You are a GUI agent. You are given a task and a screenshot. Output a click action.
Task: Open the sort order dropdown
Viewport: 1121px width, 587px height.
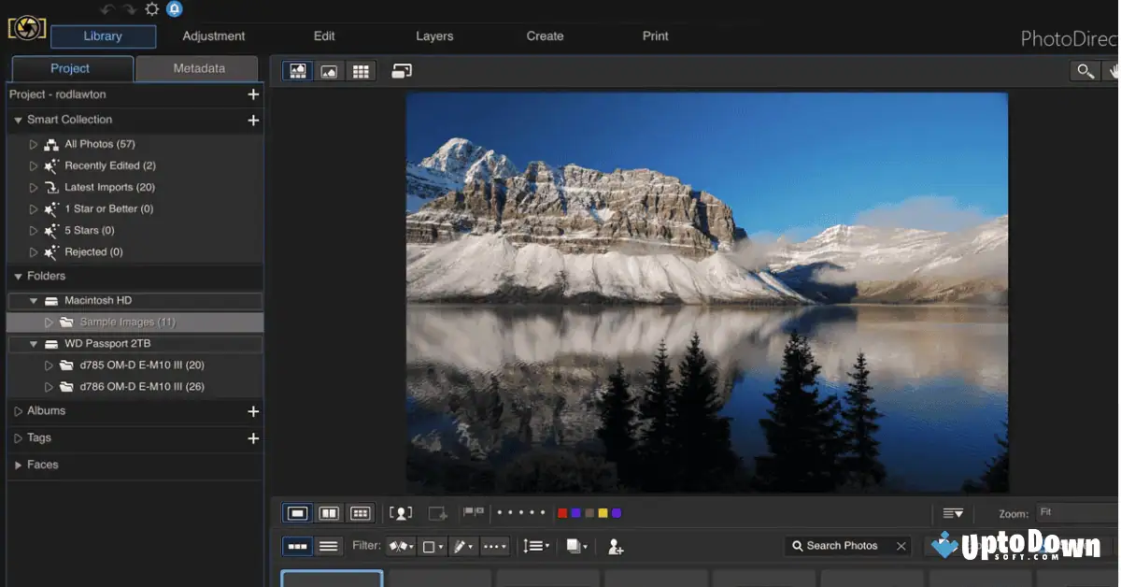536,546
